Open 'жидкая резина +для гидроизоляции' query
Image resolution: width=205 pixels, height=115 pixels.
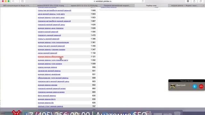53,42
